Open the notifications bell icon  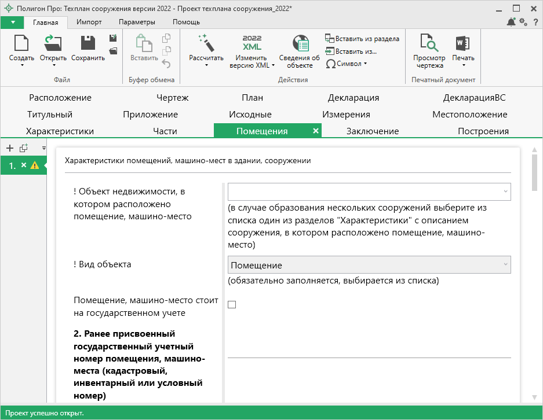[x=511, y=22]
